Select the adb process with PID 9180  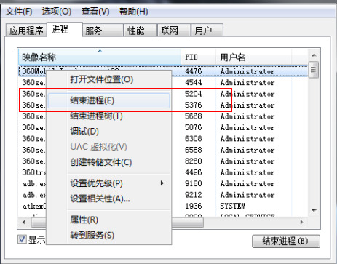163,184
